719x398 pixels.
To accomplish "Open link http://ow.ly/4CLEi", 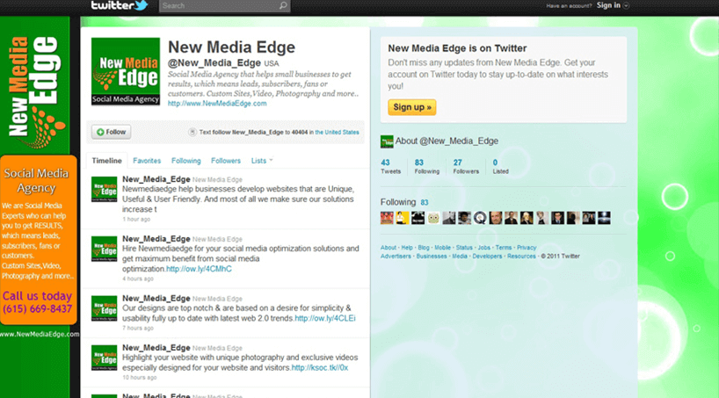I will 325,318.
